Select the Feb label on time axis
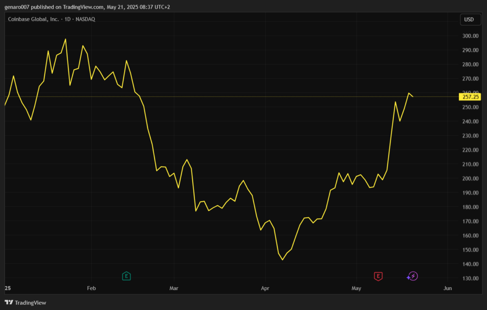487x310 pixels. [x=91, y=288]
